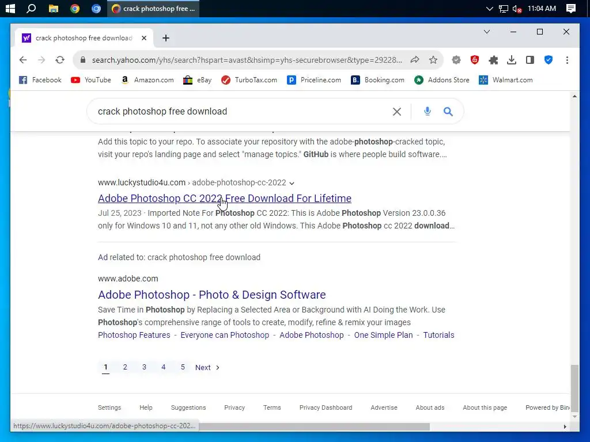Expand luckystudio4u result options arrow
This screenshot has width=590, height=442.
292,184
